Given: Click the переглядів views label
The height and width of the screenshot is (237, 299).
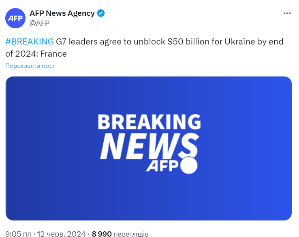Looking at the screenshot, I should [131, 234].
